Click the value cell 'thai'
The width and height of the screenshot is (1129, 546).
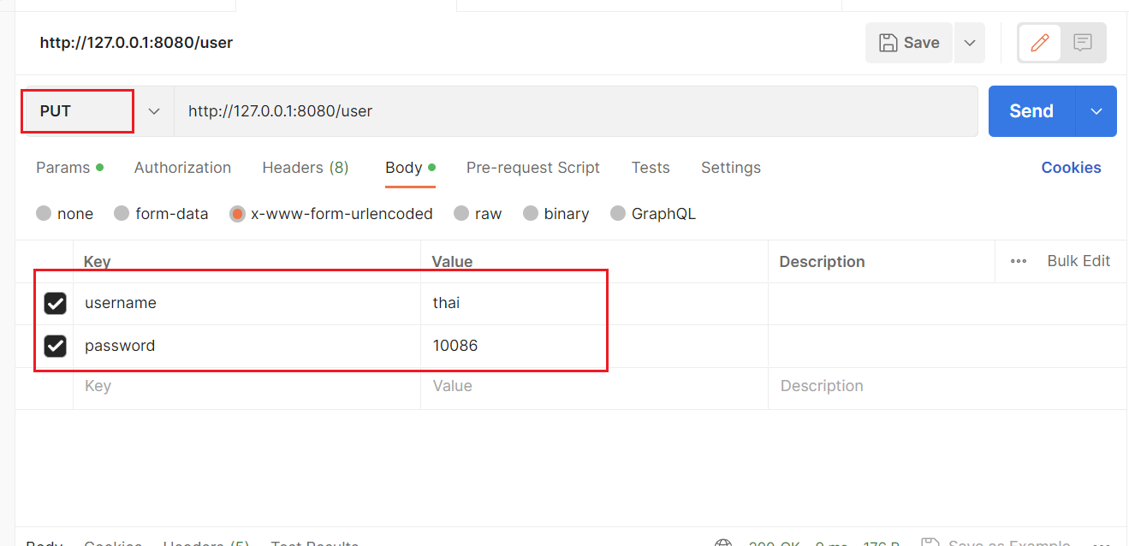tap(594, 304)
